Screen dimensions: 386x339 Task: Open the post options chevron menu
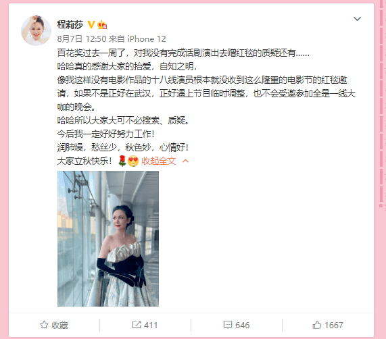click(357, 19)
